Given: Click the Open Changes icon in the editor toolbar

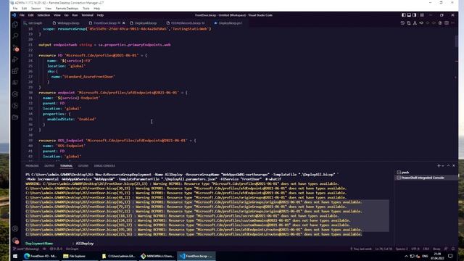Looking at the screenshot, I should (409, 23).
